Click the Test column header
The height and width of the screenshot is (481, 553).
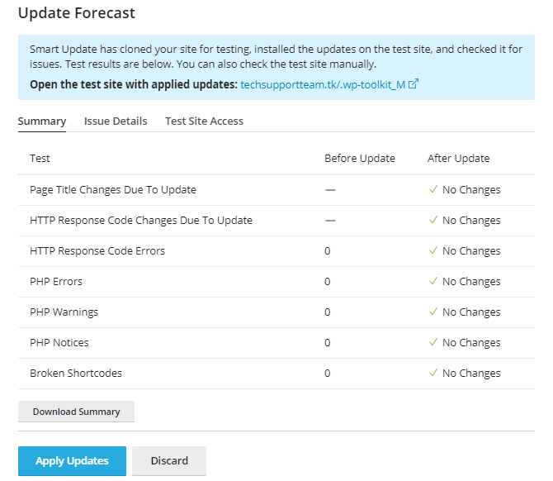tap(40, 158)
